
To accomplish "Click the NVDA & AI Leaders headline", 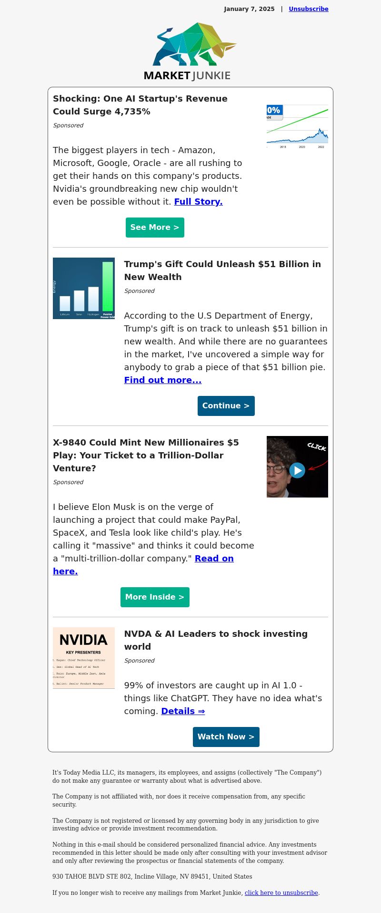I will (216, 640).
